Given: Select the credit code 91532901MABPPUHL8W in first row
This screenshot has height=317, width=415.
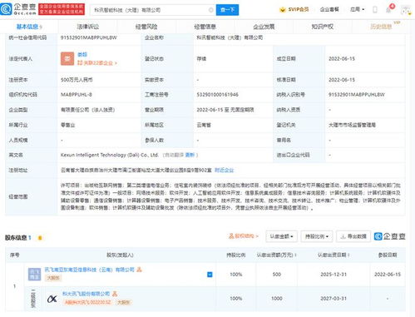Looking at the screenshot, I should (x=89, y=37).
